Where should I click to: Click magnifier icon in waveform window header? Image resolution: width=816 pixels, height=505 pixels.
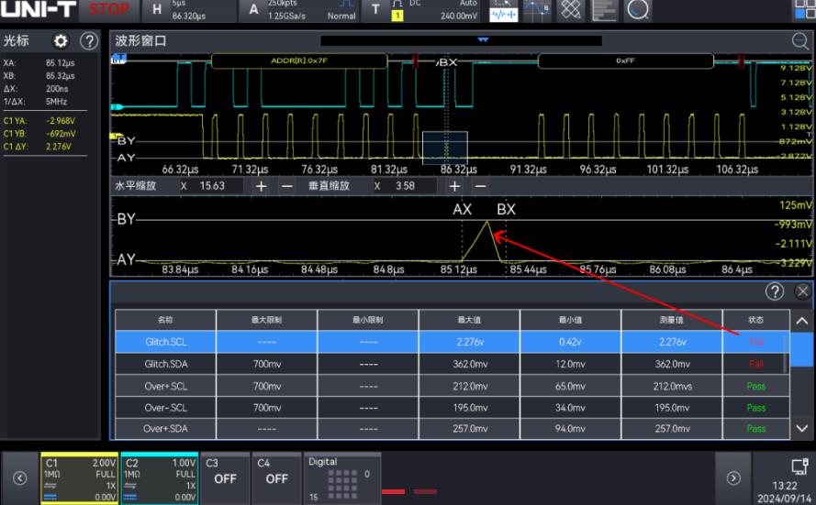click(x=799, y=41)
